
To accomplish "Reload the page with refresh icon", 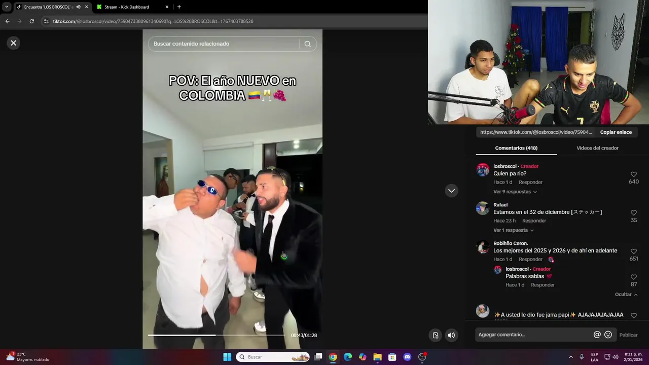I will [31, 21].
